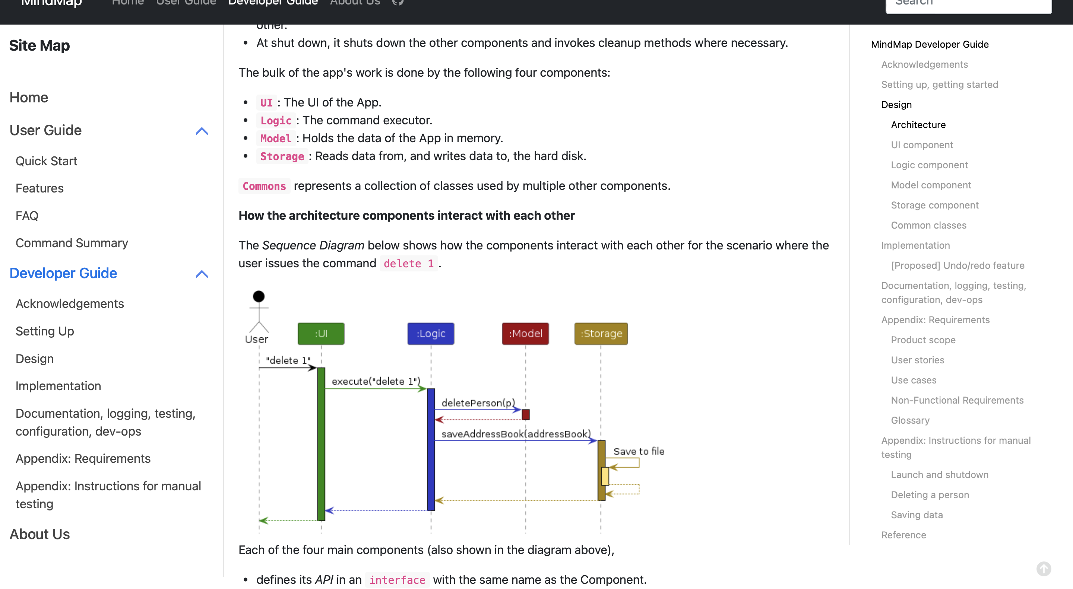Select the Developer Guide menu tab
This screenshot has width=1073, height=589.
pos(273,3)
